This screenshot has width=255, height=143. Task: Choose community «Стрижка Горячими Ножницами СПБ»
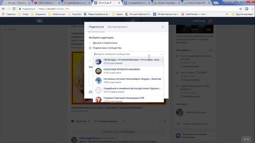click(128, 99)
